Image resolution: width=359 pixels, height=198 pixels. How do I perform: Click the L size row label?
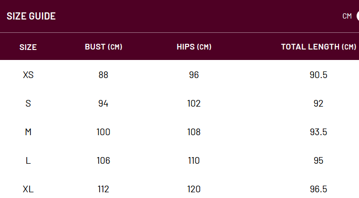28,160
